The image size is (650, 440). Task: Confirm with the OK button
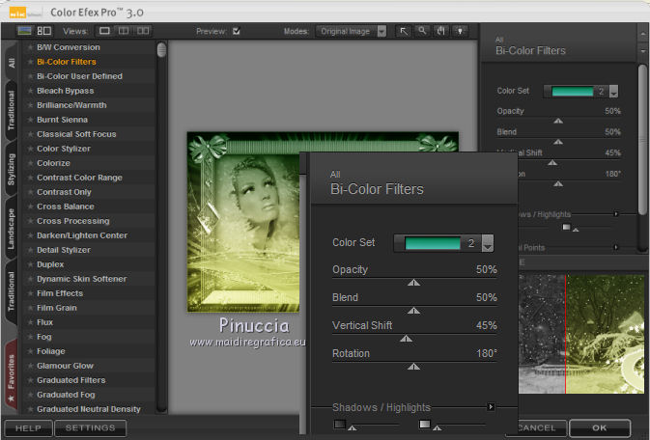600,428
